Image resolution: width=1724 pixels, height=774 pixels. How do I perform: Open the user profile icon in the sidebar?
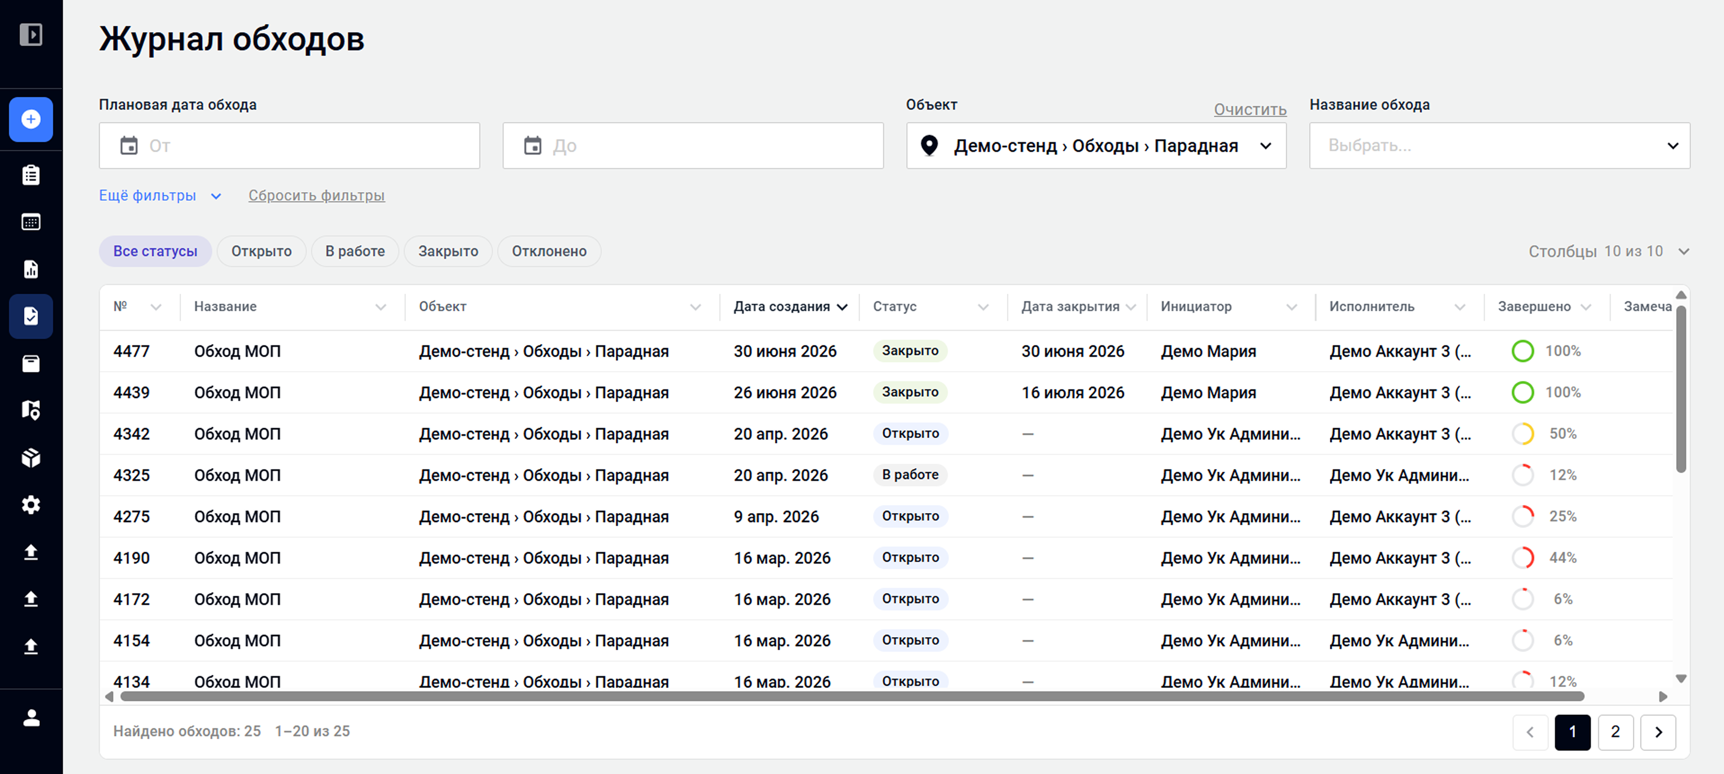click(31, 718)
